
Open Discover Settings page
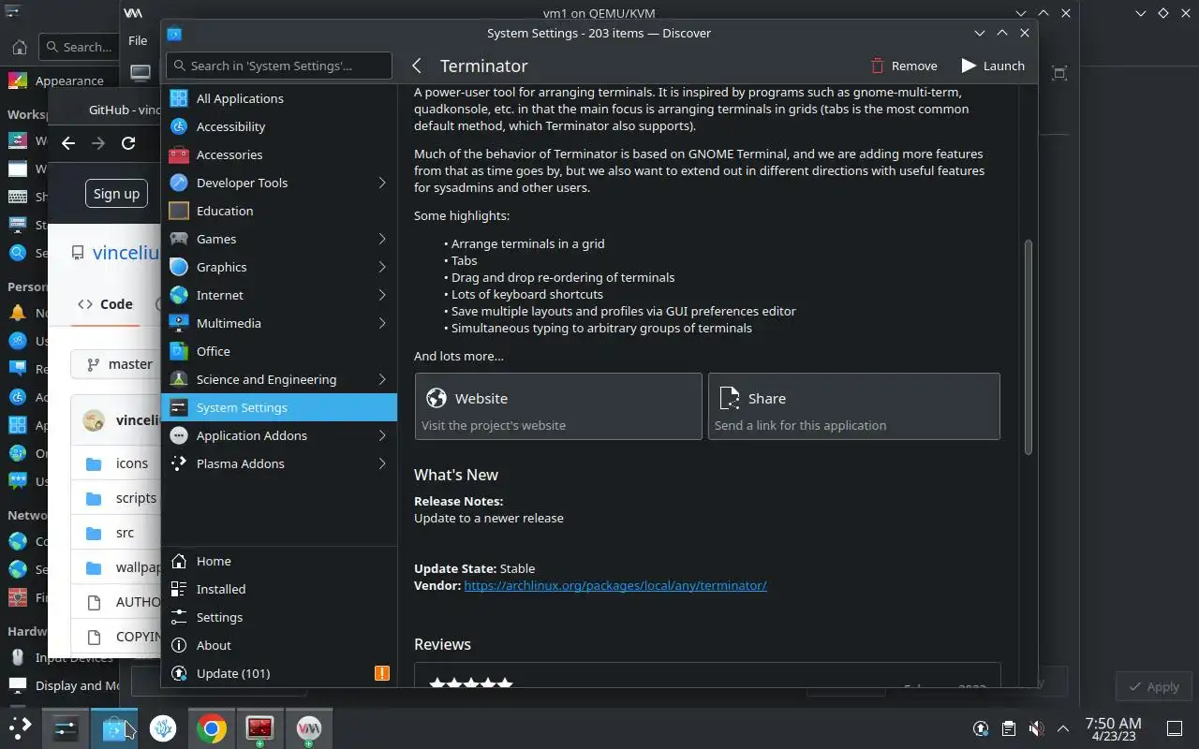click(x=279, y=617)
